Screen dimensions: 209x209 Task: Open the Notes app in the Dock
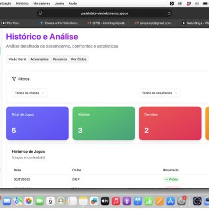[x=83, y=201]
